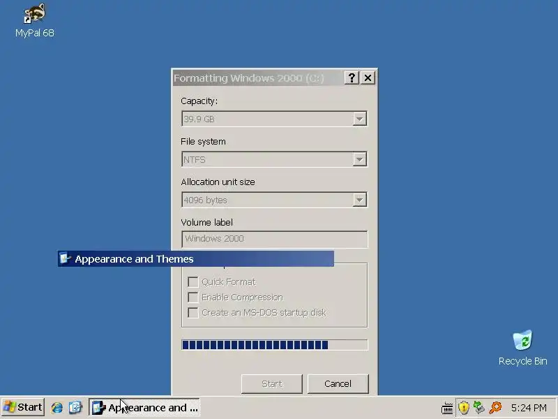Click the Appearance and Themes window title
Screen dimensions: 558x419
point(134,259)
